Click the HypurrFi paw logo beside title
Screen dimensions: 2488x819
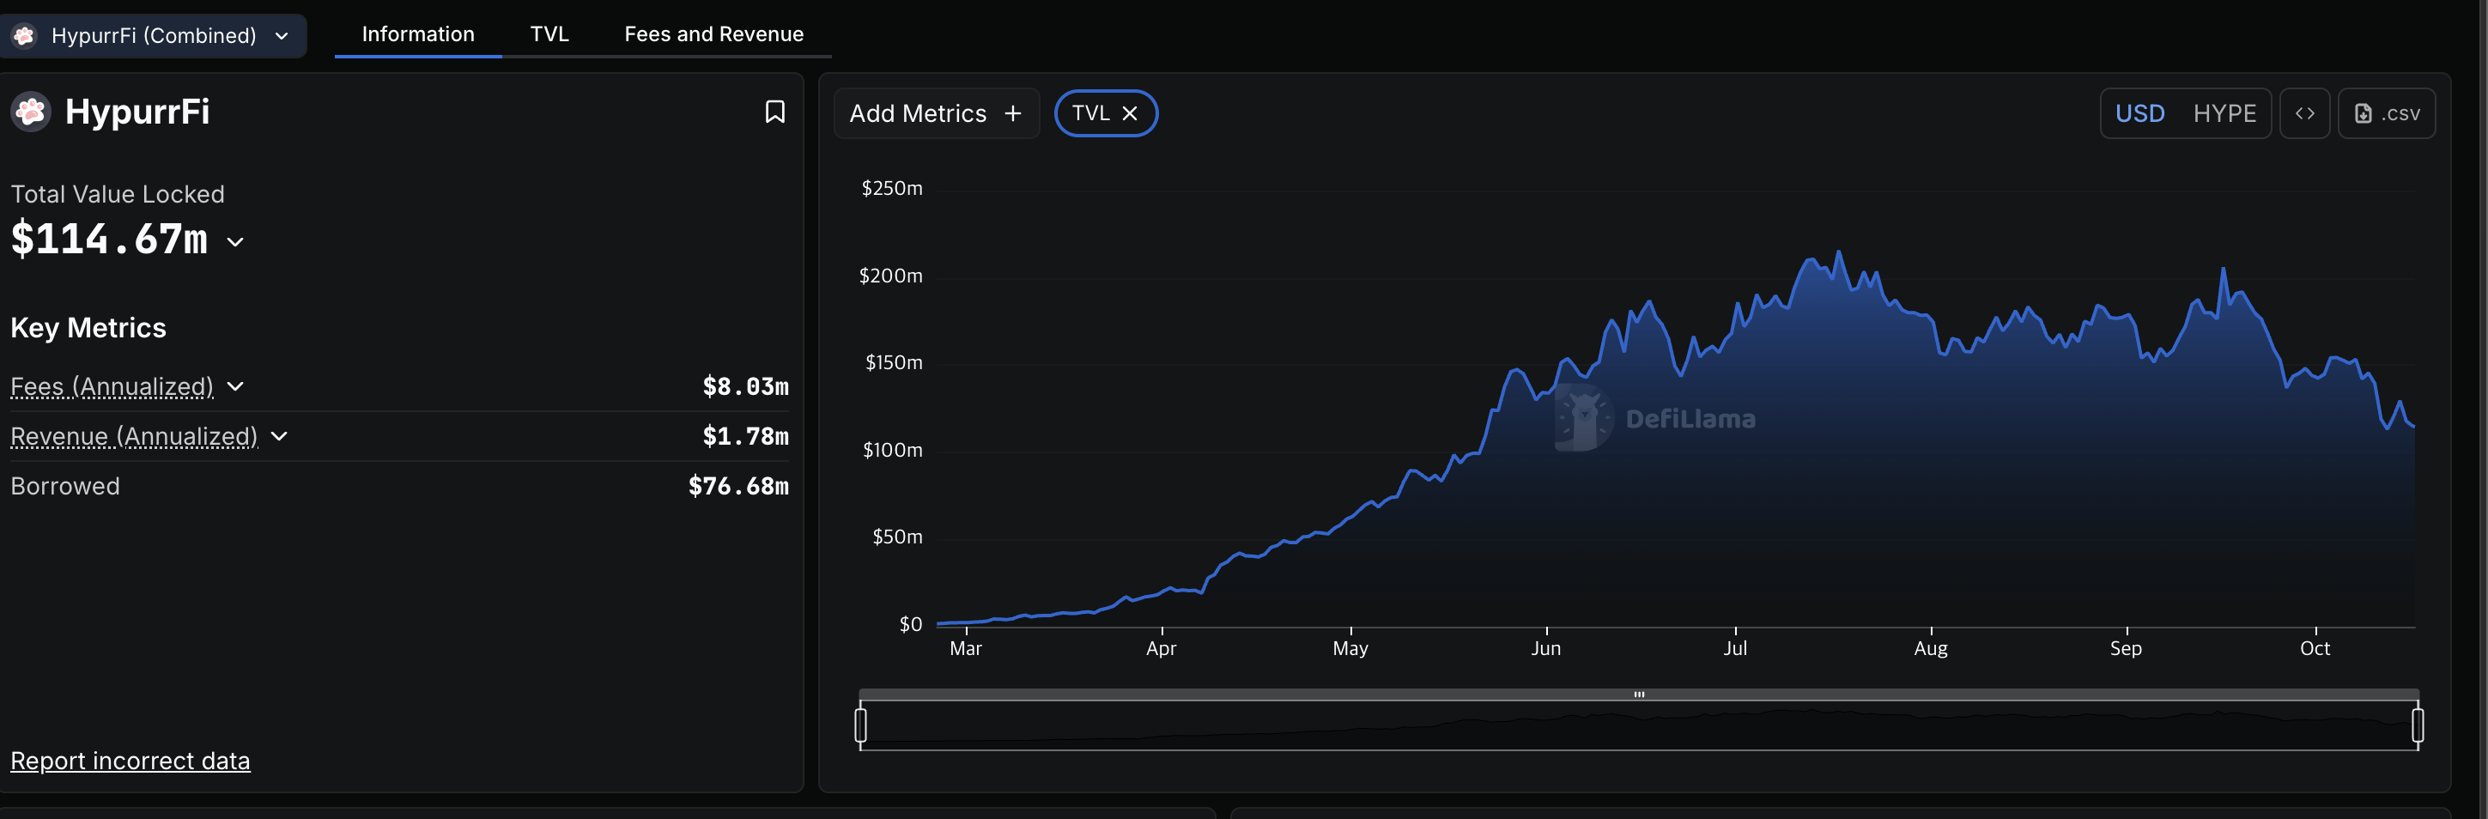click(31, 112)
